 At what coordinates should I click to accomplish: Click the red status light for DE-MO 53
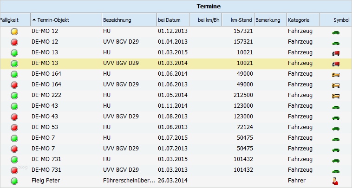pos(14,127)
